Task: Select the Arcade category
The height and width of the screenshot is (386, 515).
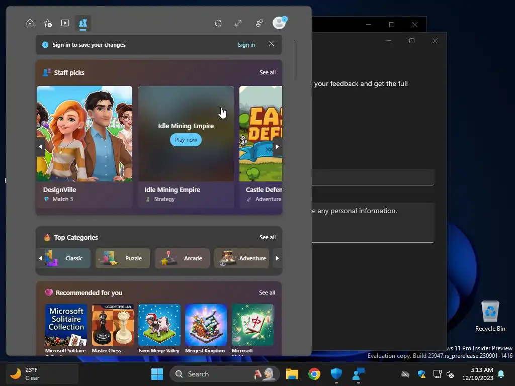Action: click(x=182, y=258)
